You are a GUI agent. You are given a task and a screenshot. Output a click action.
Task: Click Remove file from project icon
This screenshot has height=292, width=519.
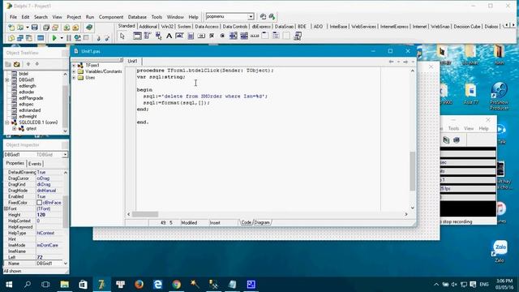[75, 28]
